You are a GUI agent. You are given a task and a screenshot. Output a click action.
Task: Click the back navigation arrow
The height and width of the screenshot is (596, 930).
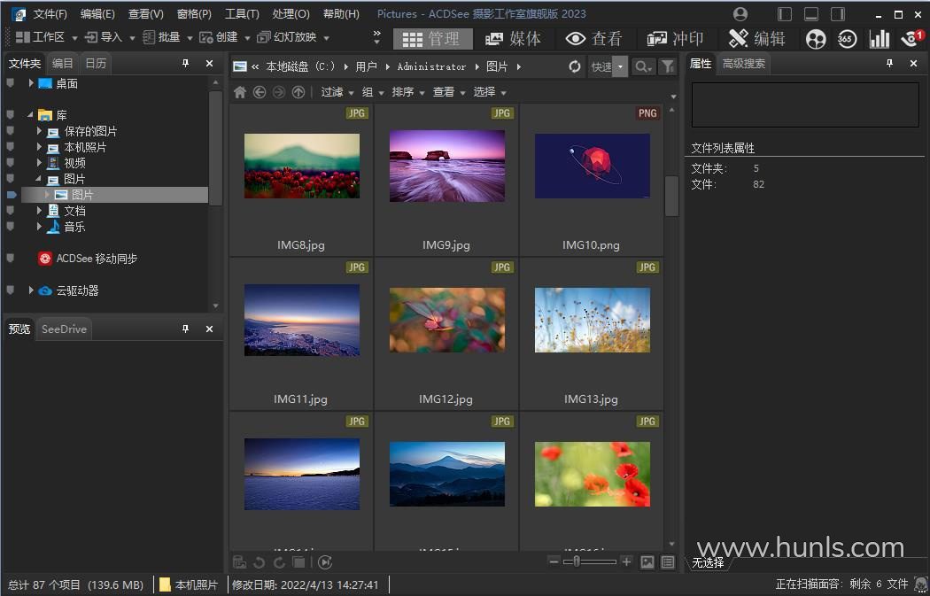[x=260, y=92]
